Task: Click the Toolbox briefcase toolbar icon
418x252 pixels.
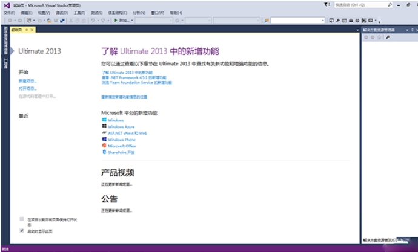Action: [351, 21]
